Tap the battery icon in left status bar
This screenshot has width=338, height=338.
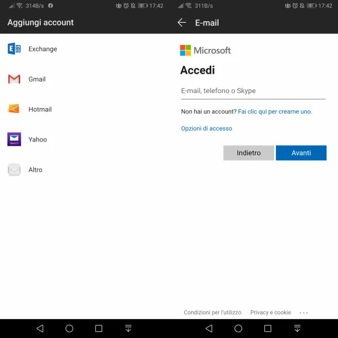point(143,6)
